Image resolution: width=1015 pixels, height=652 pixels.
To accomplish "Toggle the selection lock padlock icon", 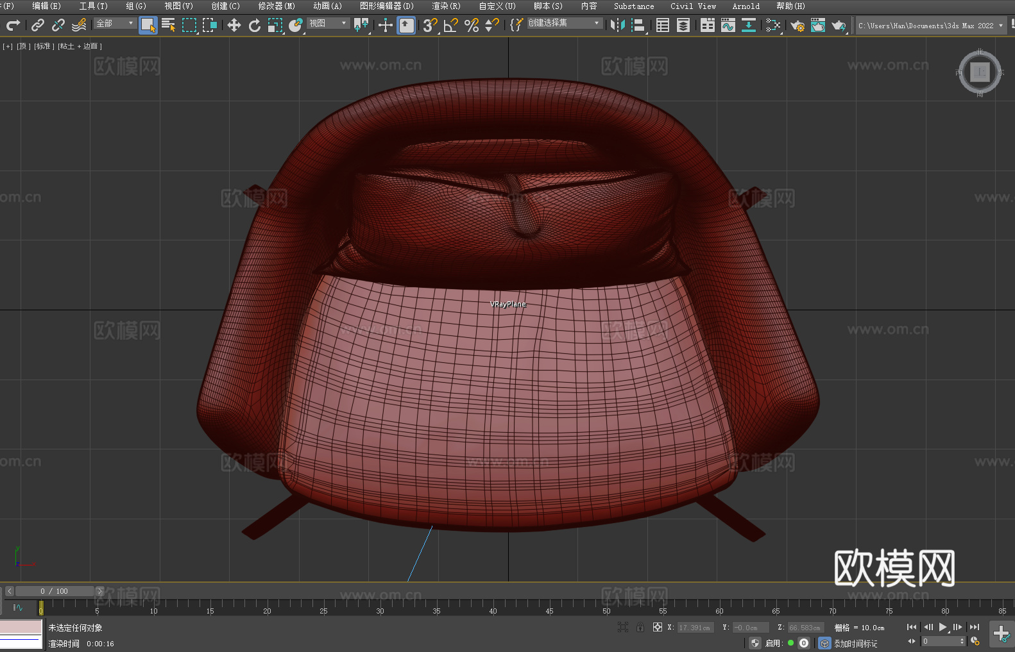I will point(640,627).
